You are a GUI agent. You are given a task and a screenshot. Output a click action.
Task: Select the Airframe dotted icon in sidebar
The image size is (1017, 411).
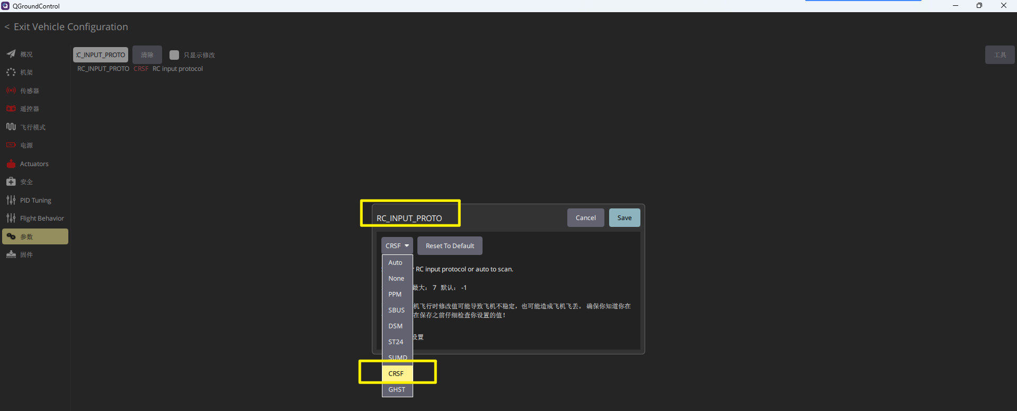(x=11, y=72)
